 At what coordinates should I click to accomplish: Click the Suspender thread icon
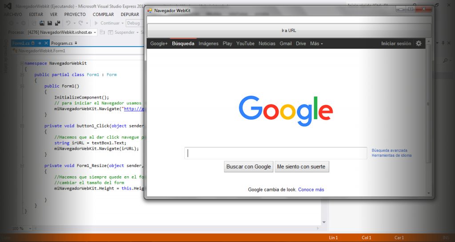coord(110,32)
